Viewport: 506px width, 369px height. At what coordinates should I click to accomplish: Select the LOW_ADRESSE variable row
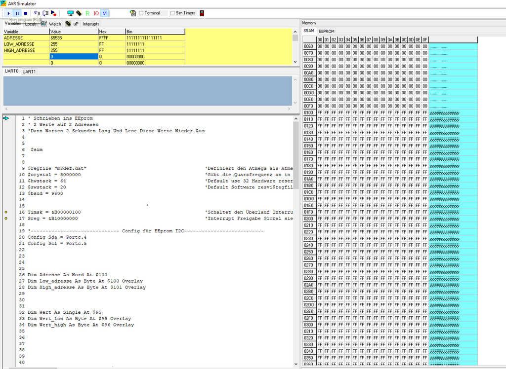[x=94, y=44]
